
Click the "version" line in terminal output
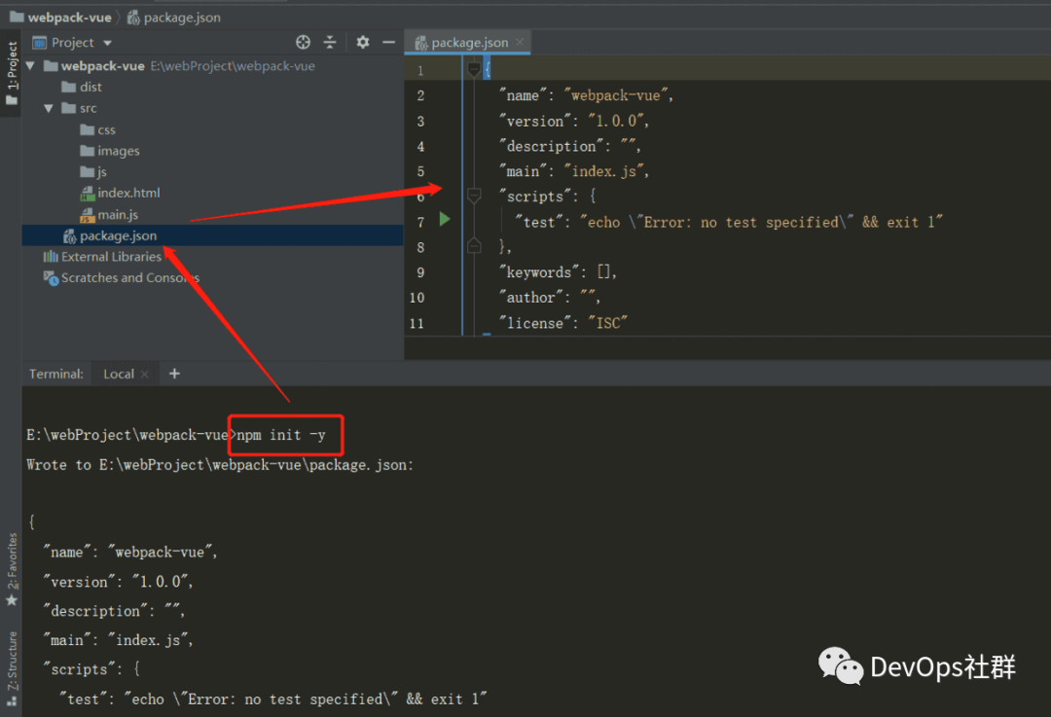coord(118,582)
